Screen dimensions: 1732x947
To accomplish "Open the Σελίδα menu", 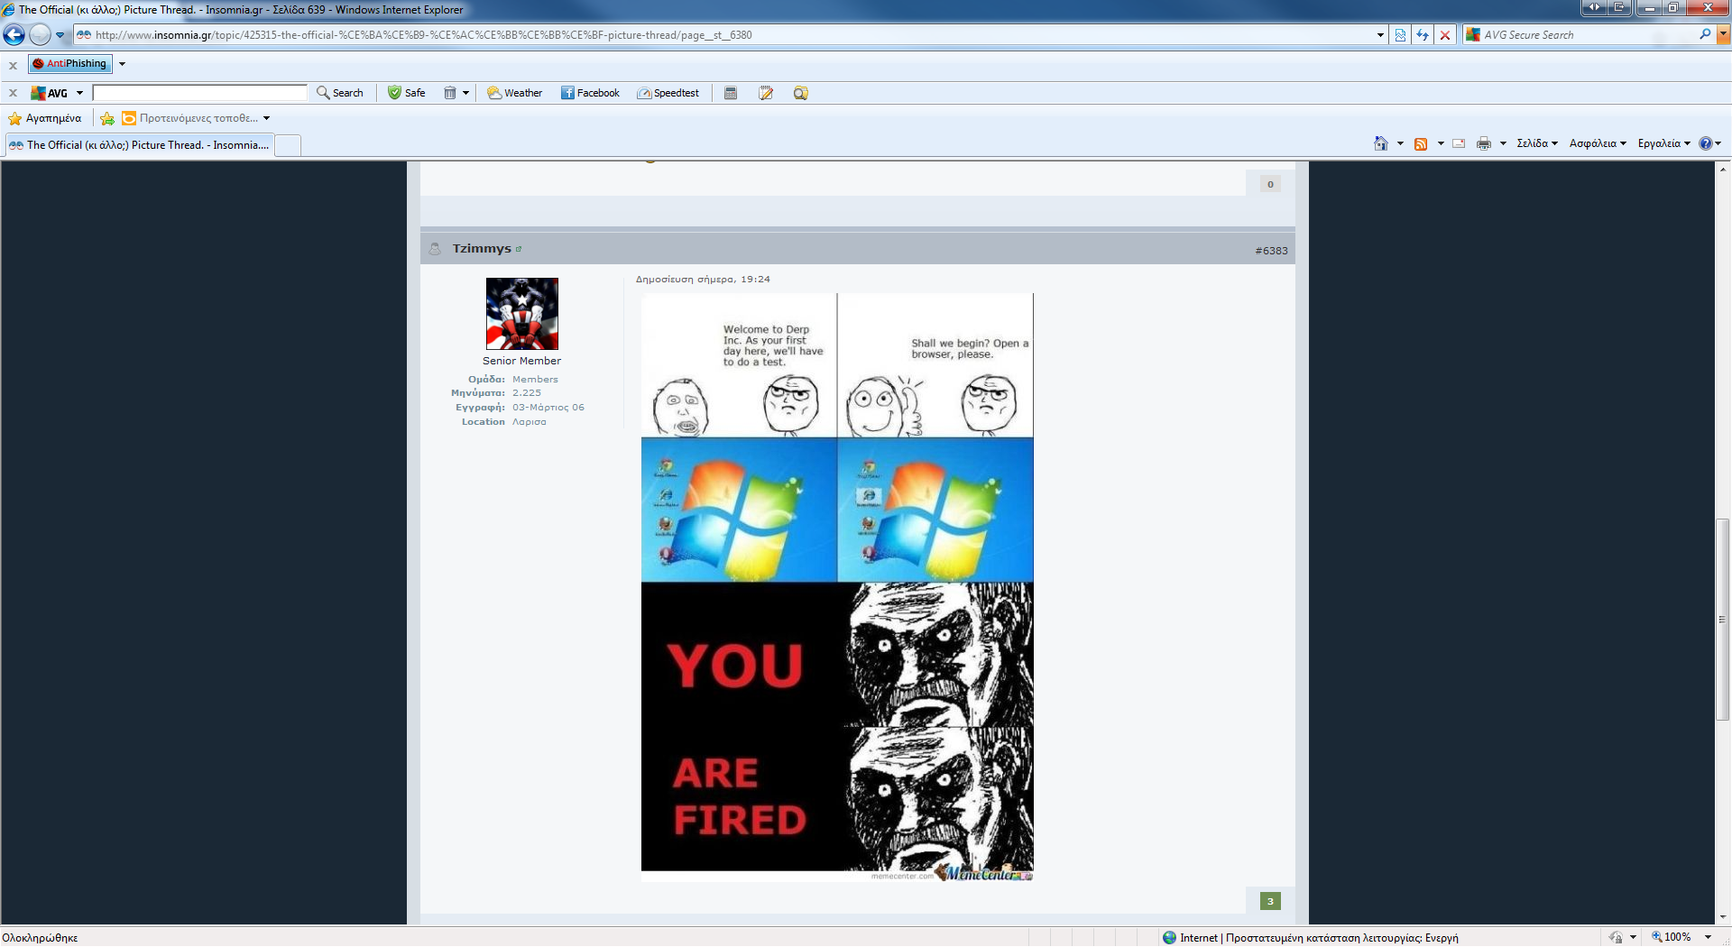I will 1537,143.
